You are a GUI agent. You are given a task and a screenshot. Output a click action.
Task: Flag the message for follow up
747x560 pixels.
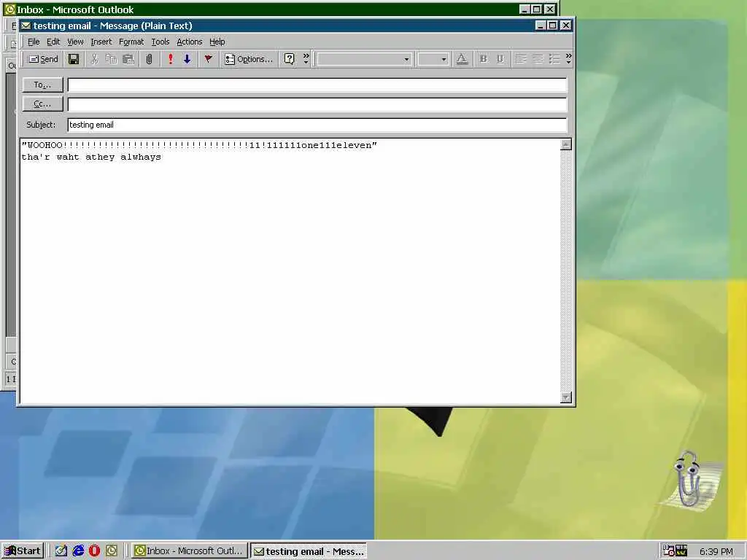pyautogui.click(x=208, y=59)
